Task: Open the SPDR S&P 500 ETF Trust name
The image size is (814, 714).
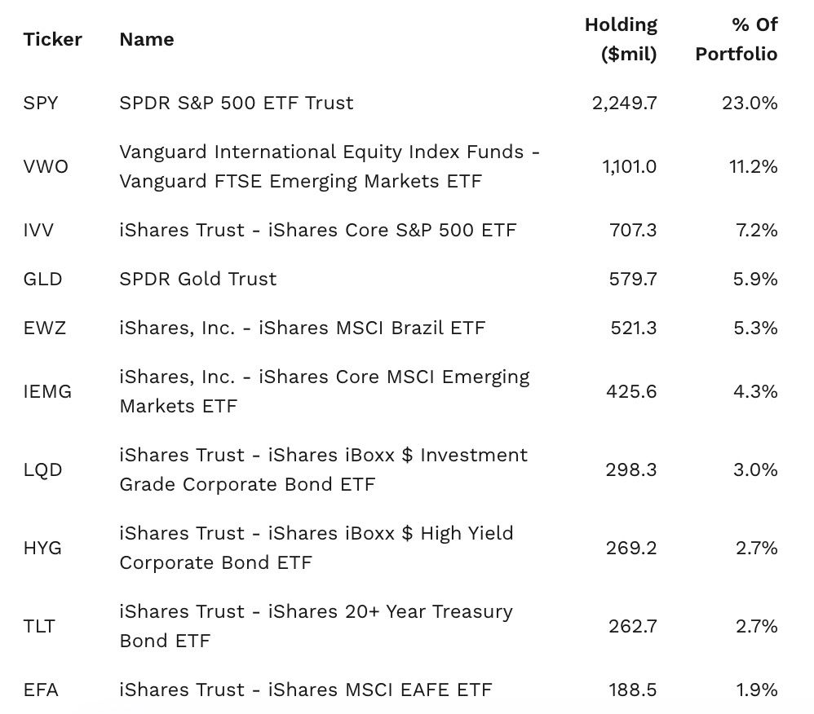Action: pyautogui.click(x=237, y=103)
